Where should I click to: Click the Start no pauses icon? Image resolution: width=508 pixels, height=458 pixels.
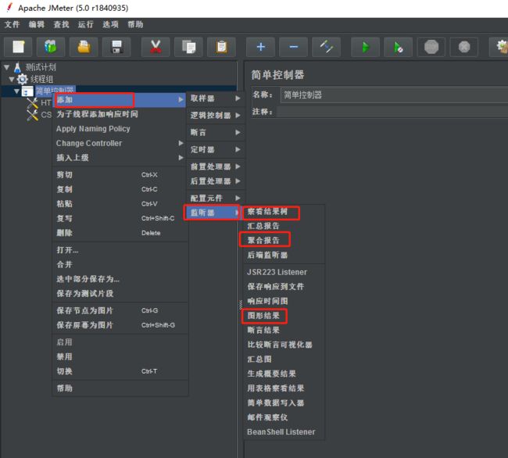point(399,47)
